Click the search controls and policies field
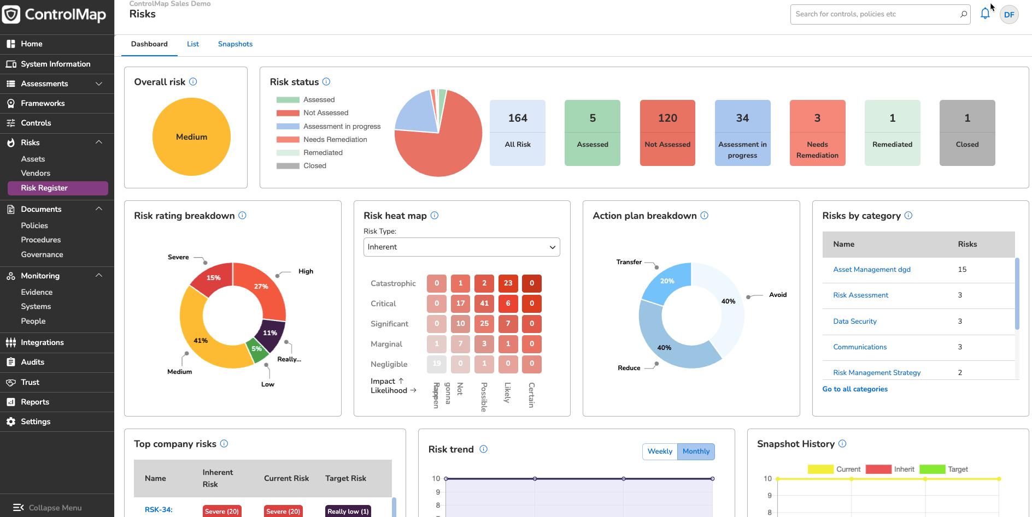Viewport: 1032px width, 517px height. tap(875, 14)
